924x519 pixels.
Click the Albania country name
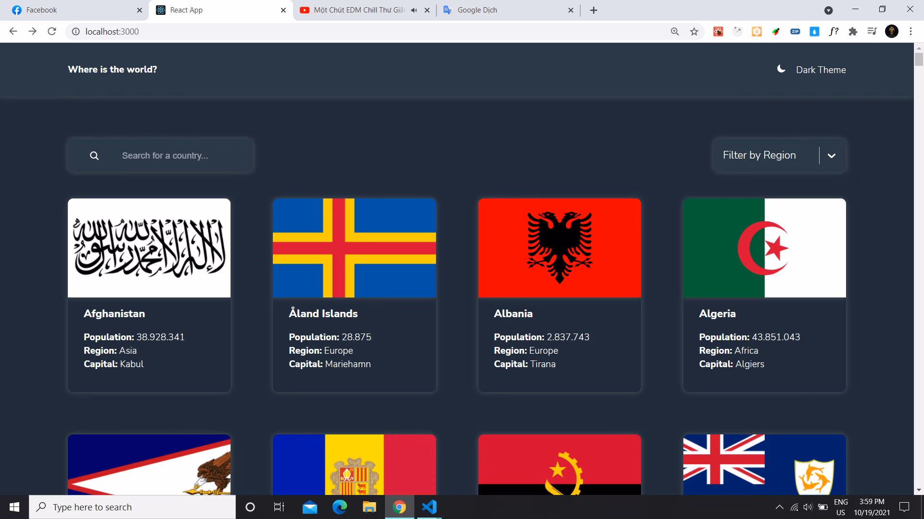point(513,313)
